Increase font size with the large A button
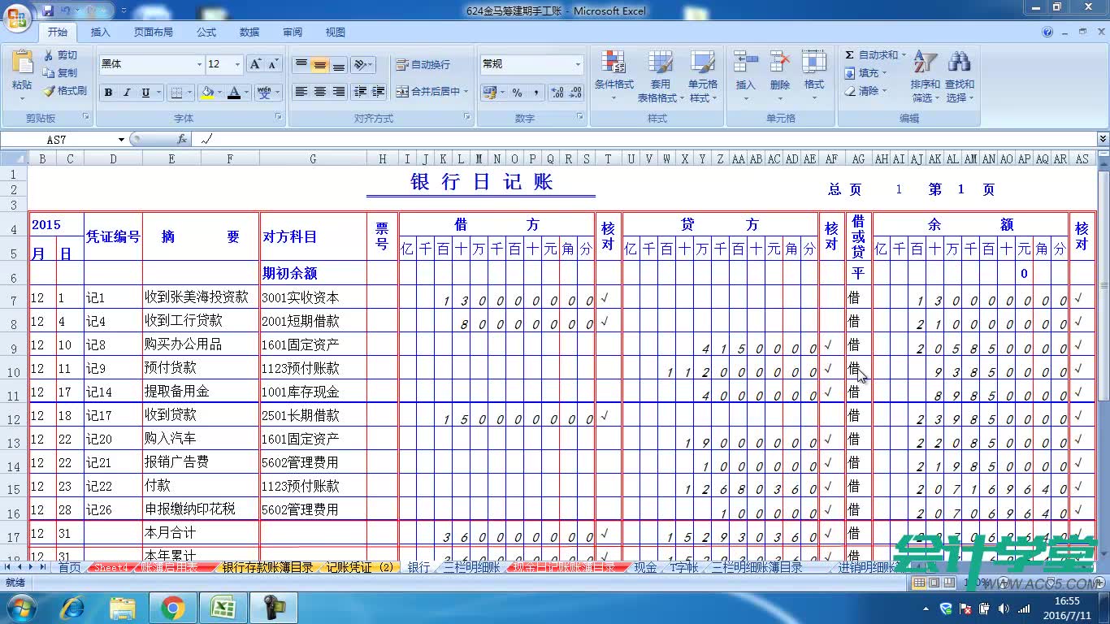1110x624 pixels. [255, 64]
